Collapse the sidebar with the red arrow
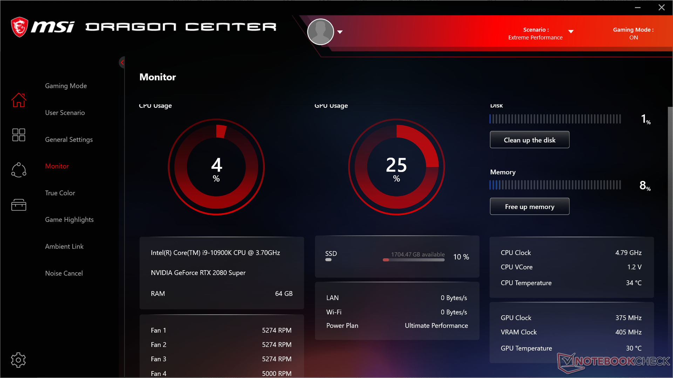 click(x=122, y=63)
